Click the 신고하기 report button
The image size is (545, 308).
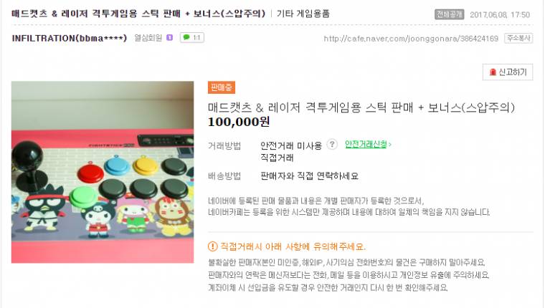[x=508, y=72]
